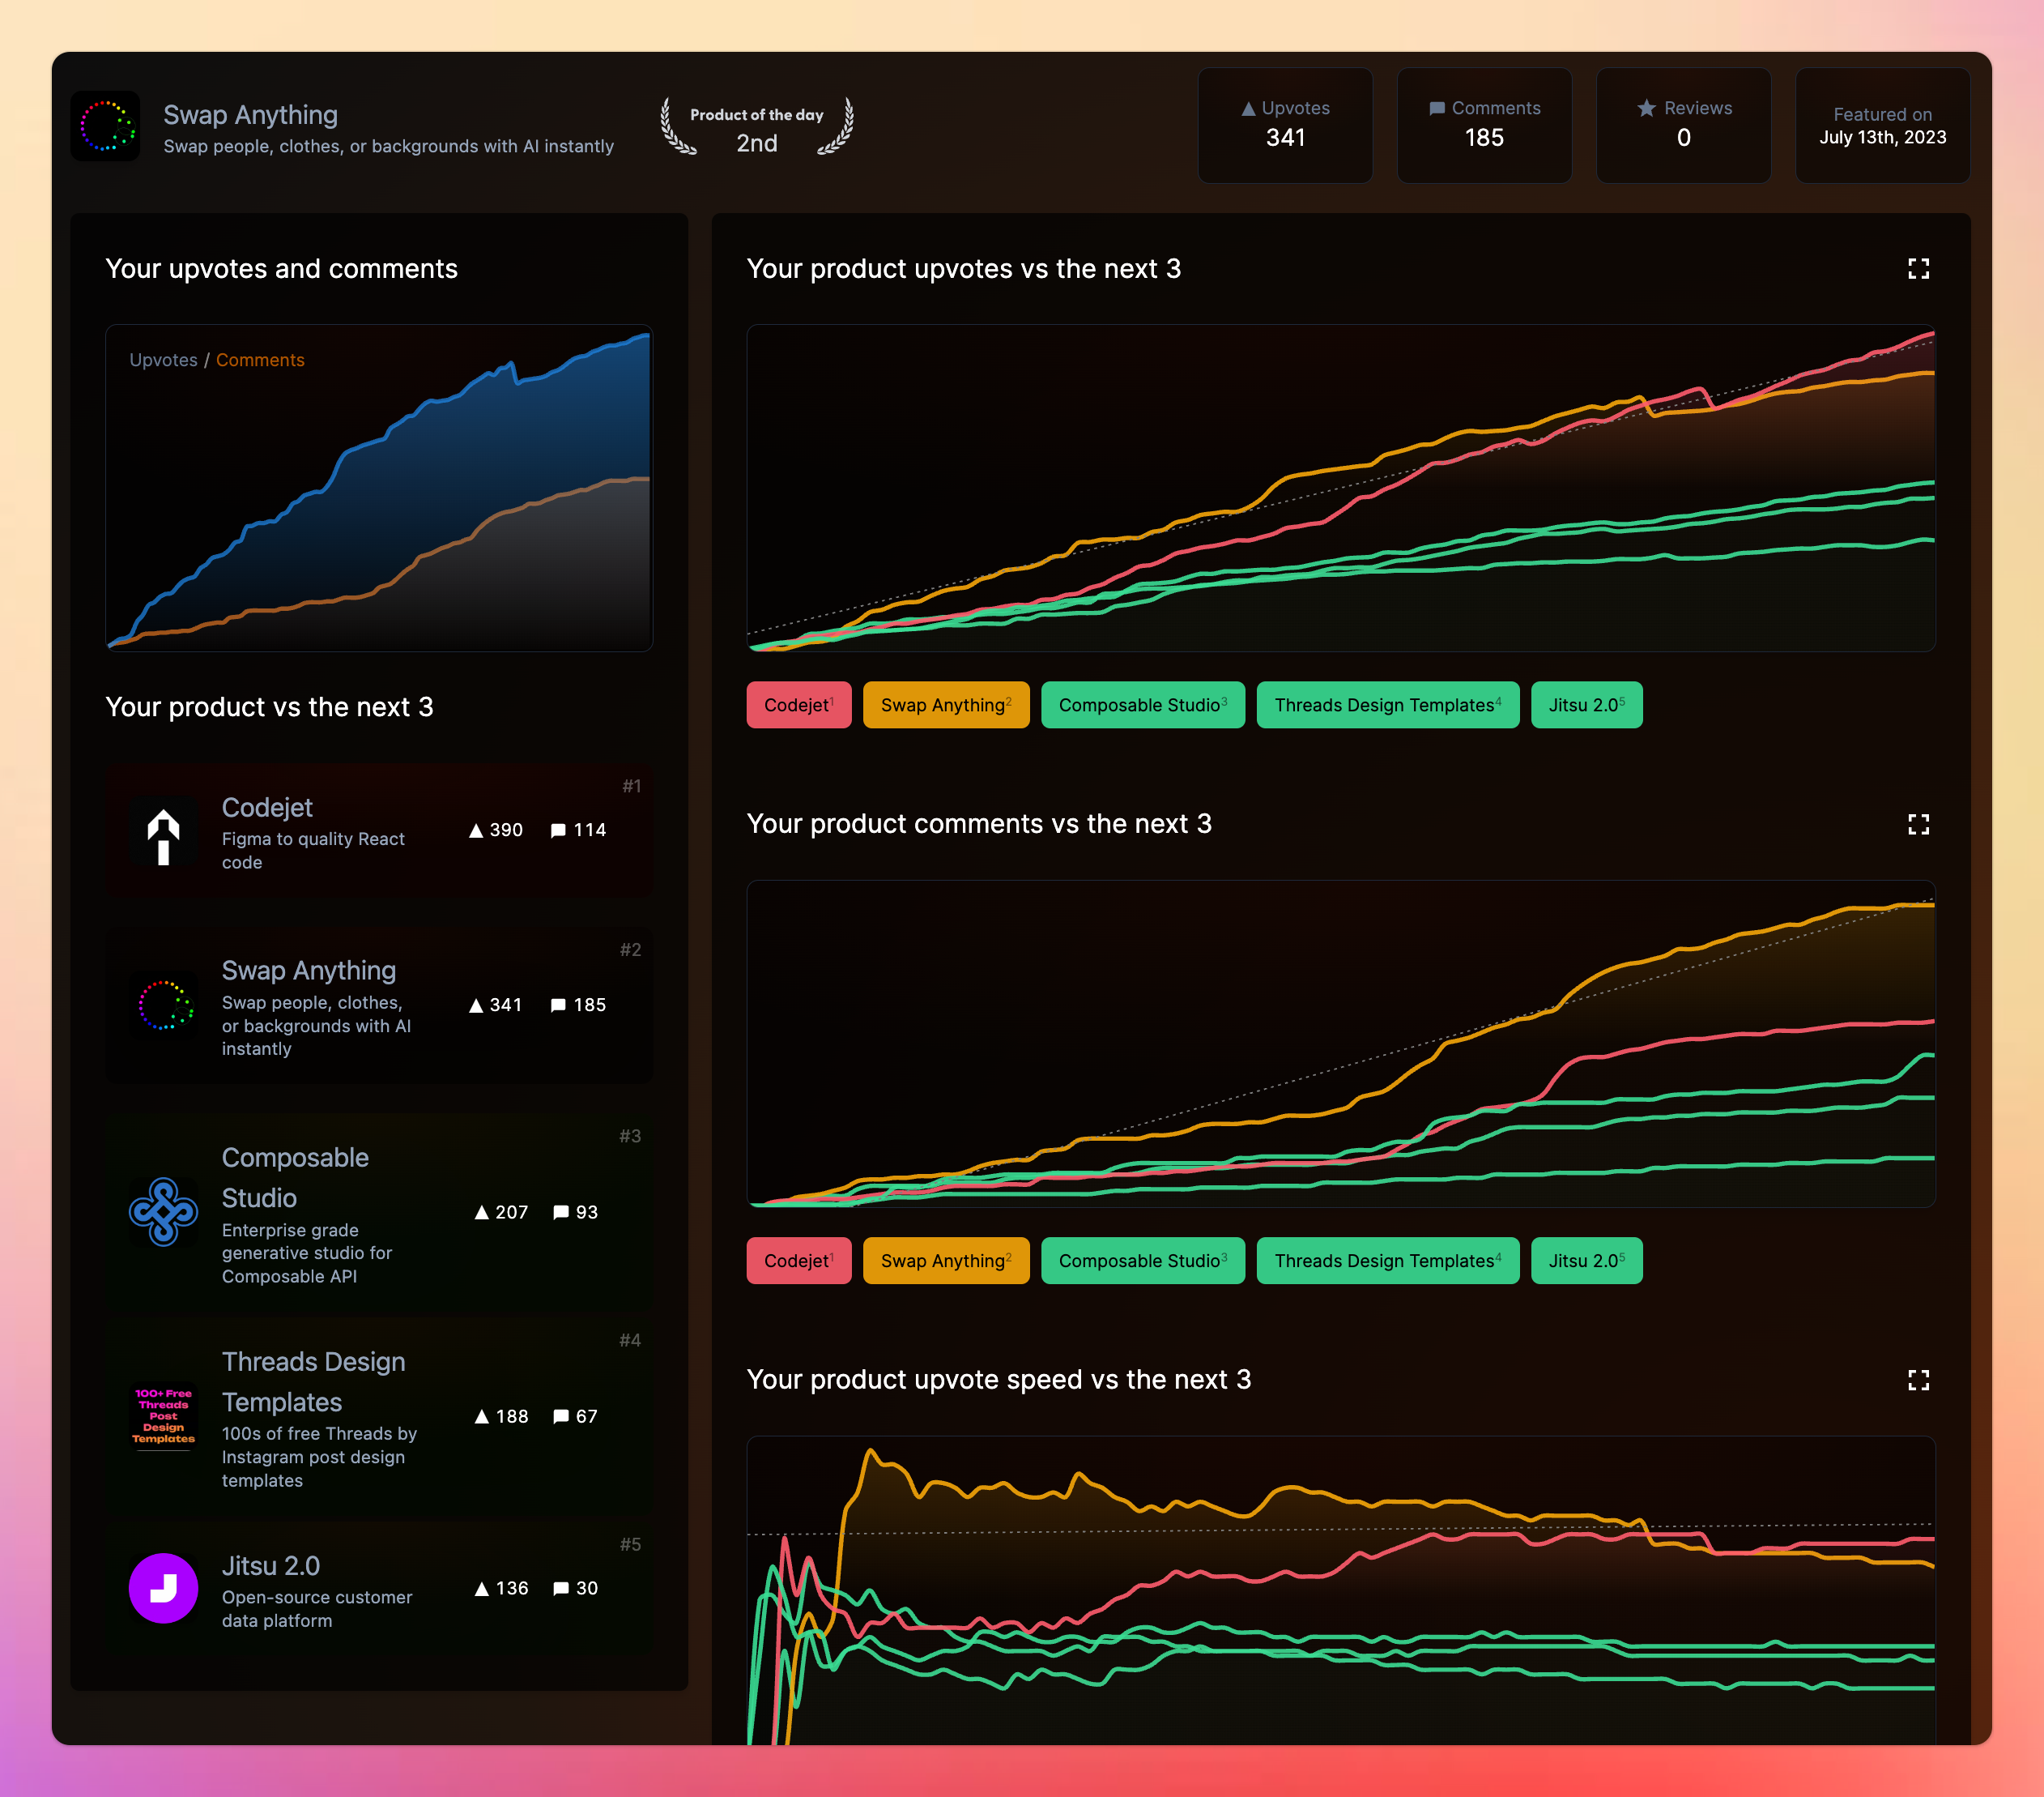Click the left laurel of Product of the day
This screenshot has width=2044, height=1797.
(677, 126)
